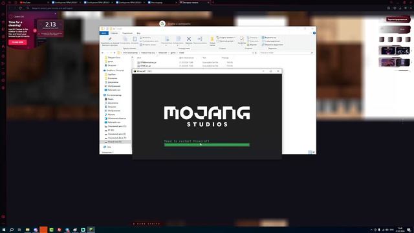
Task: Click the Minecraft loading progress bar
Action: tap(207, 145)
